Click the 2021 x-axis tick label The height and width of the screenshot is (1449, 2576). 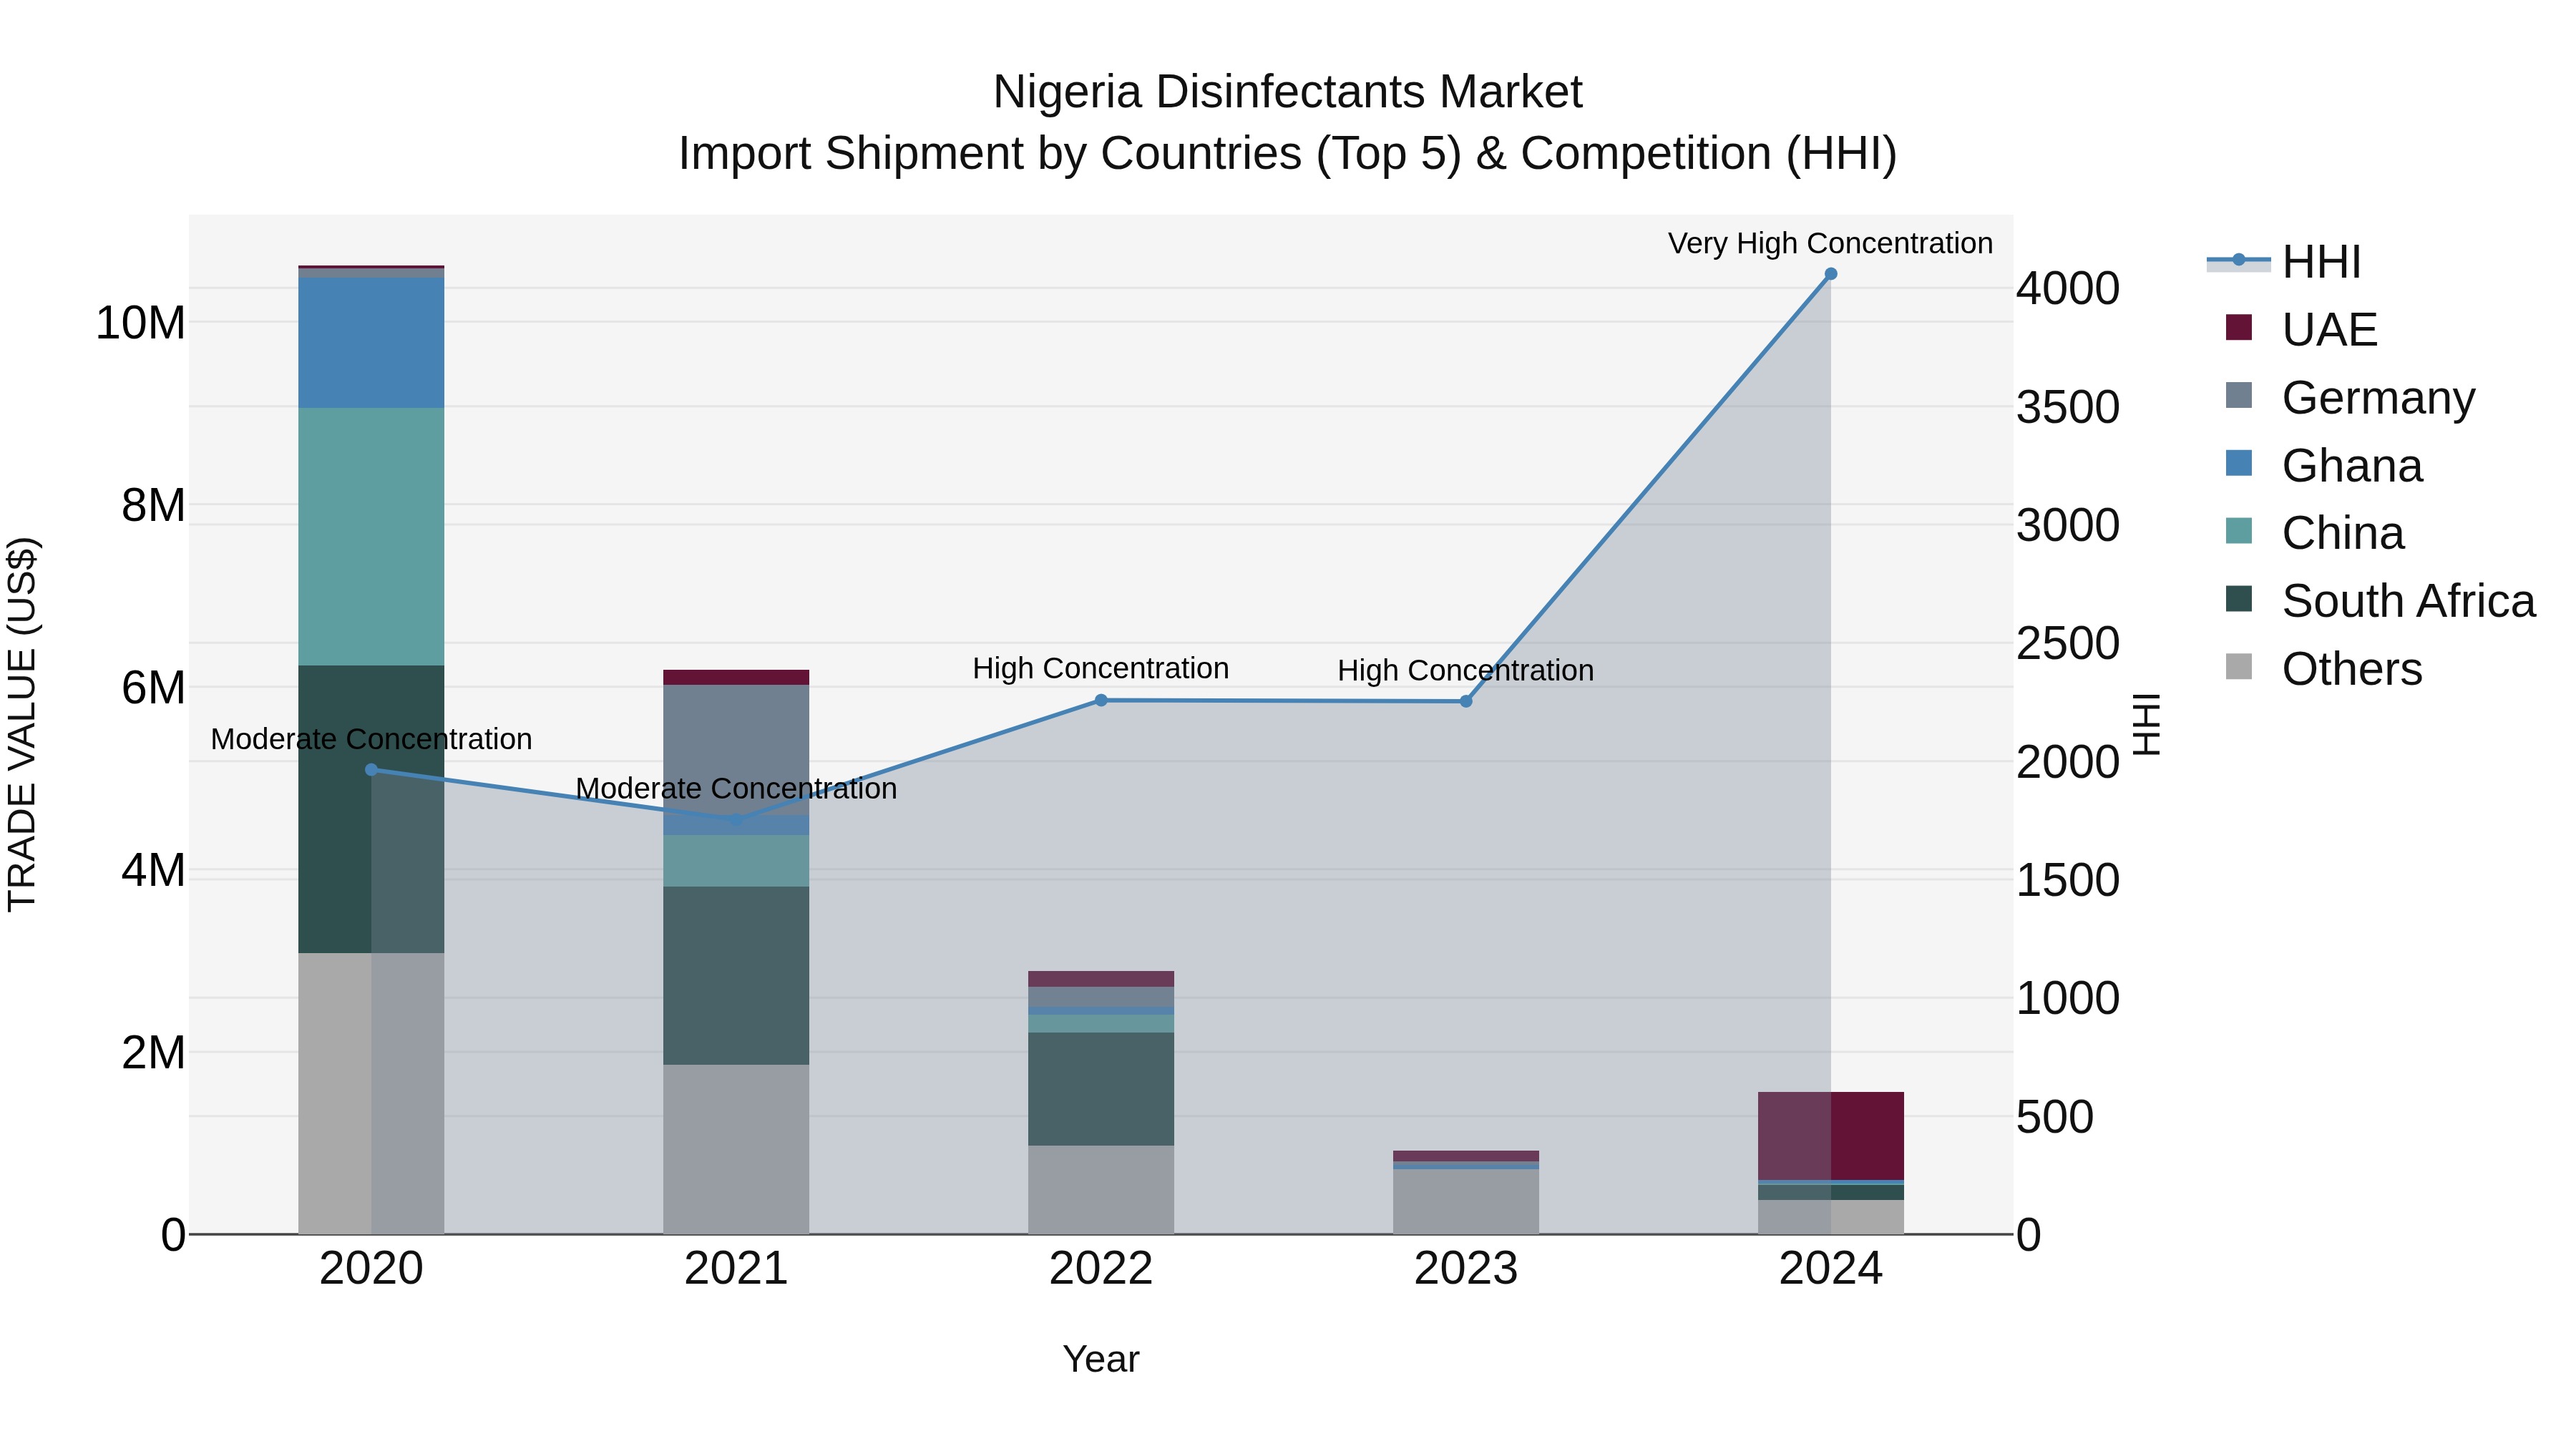pos(736,1269)
